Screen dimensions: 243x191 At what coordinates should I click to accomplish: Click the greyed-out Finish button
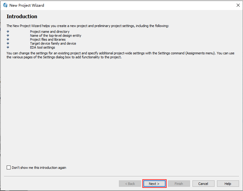[x=179, y=184]
